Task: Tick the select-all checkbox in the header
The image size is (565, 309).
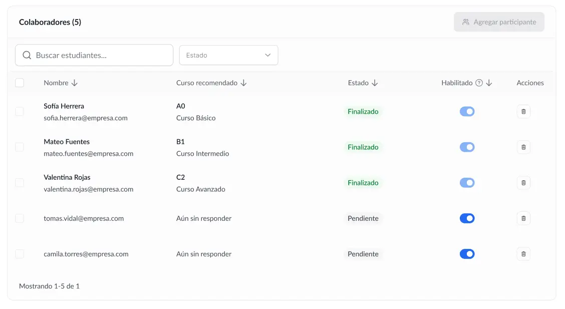Action: pyautogui.click(x=20, y=83)
